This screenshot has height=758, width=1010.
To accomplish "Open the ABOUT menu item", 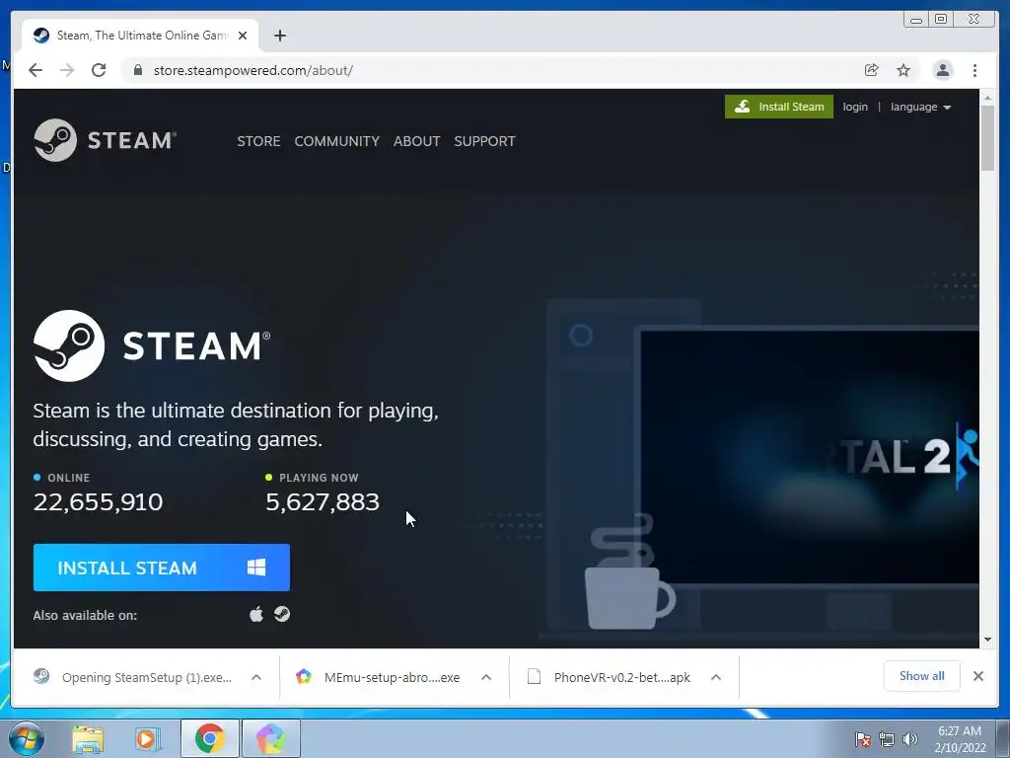I will click(417, 141).
